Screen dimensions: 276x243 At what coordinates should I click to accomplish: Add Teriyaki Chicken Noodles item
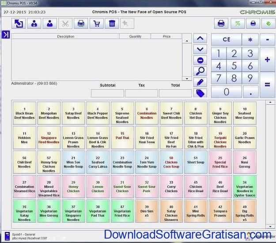220,138
